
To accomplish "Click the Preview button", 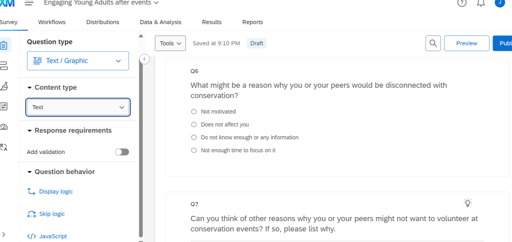I will (x=466, y=43).
